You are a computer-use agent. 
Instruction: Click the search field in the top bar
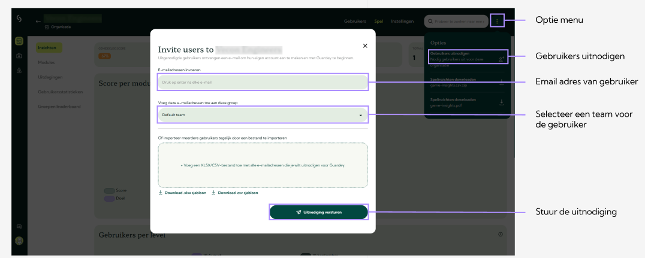point(457,22)
